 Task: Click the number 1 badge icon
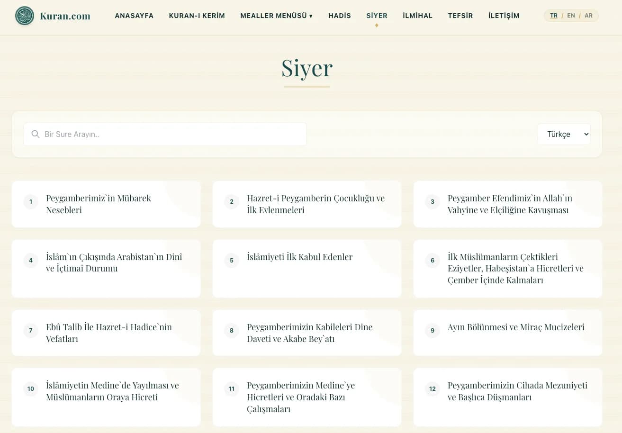point(31,202)
